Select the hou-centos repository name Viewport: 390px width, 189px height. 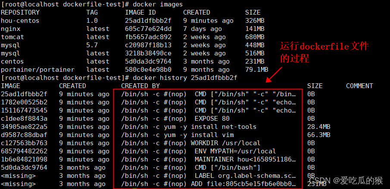click(20, 21)
